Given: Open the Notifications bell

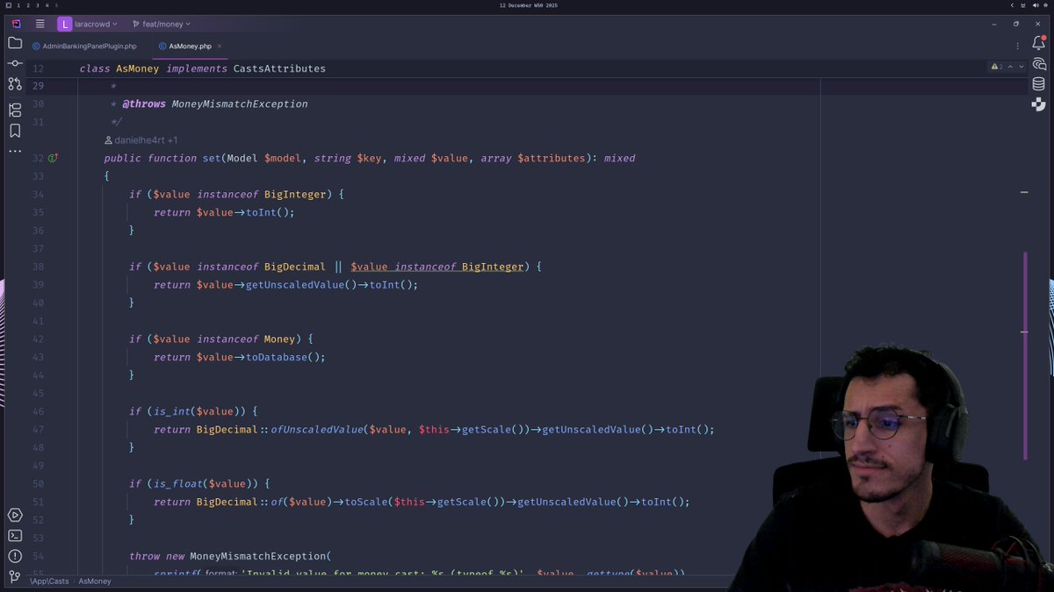Looking at the screenshot, I should click(x=1039, y=44).
